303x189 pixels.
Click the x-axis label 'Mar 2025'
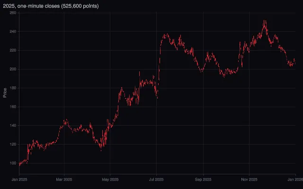(x=64, y=180)
